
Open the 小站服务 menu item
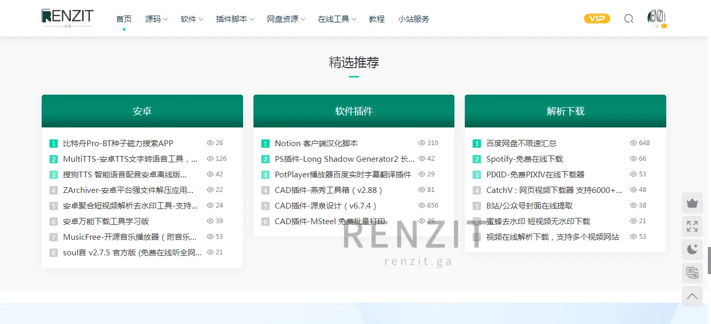click(x=413, y=19)
